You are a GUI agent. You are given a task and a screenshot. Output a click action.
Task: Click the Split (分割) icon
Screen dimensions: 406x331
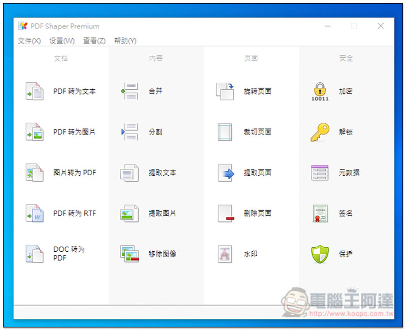point(129,132)
